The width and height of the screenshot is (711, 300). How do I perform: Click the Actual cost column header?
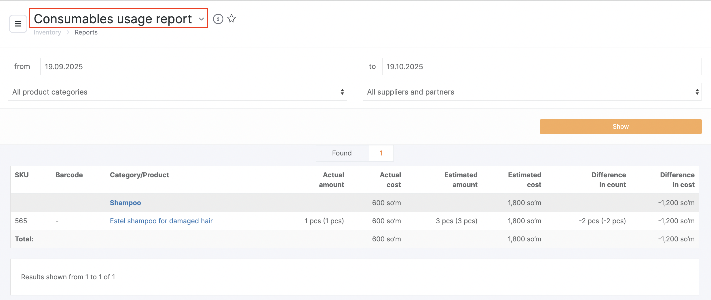[390, 180]
